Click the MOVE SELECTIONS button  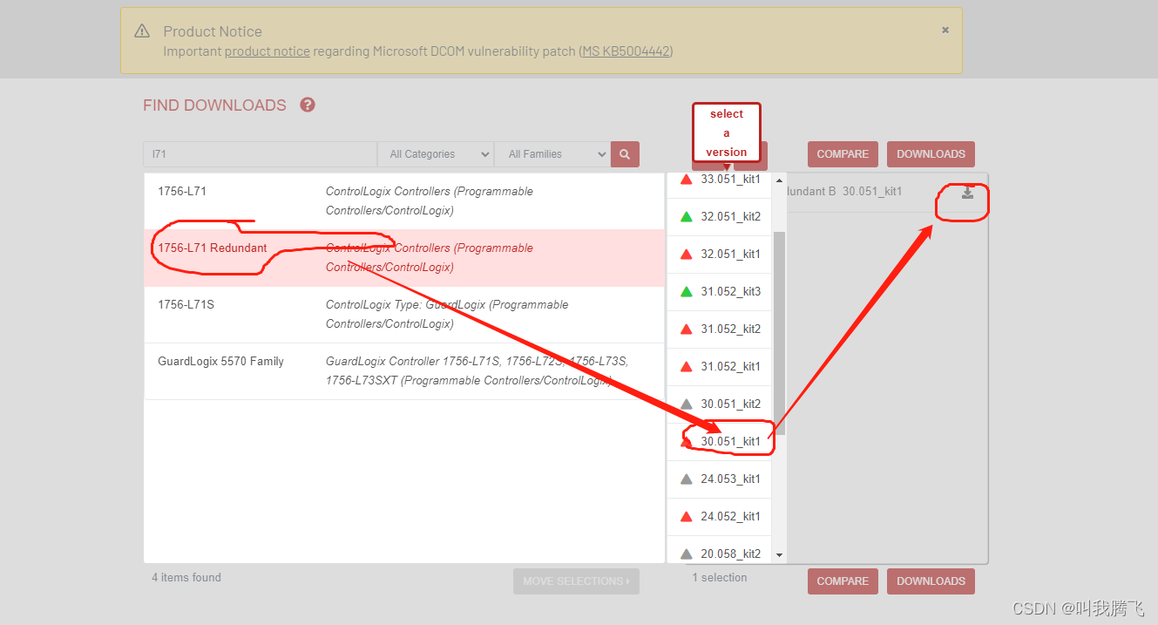click(576, 581)
